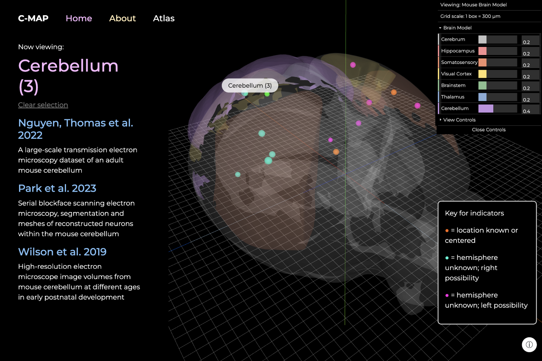
Task: Click the bright green marker beside the Cerebellum tooltip
Action: tap(267, 94)
